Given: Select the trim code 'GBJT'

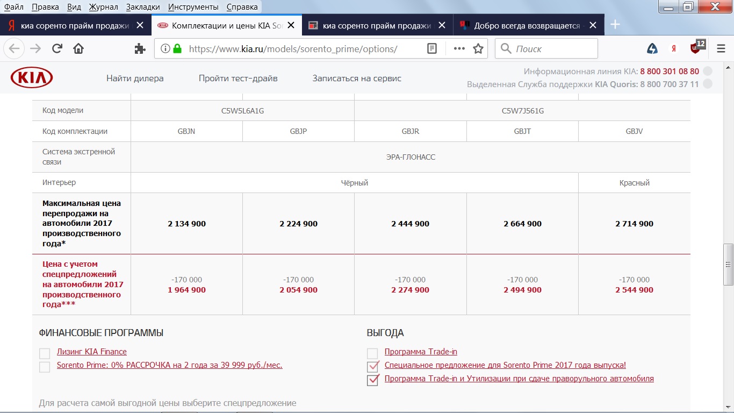Looking at the screenshot, I should coord(522,131).
